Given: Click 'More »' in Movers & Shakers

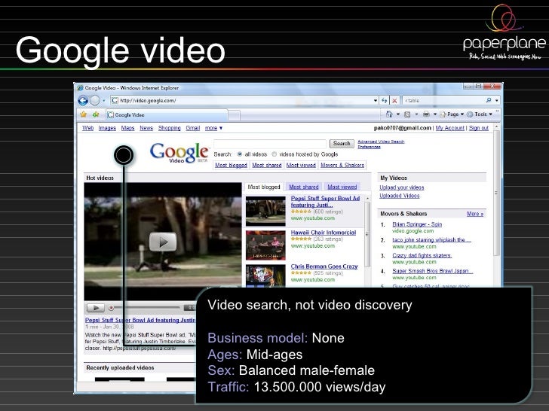Looking at the screenshot, I should point(475,214).
